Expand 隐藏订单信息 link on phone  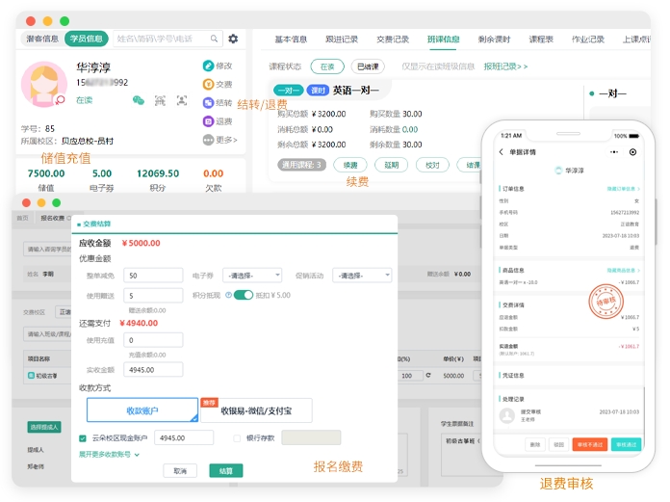pos(624,189)
